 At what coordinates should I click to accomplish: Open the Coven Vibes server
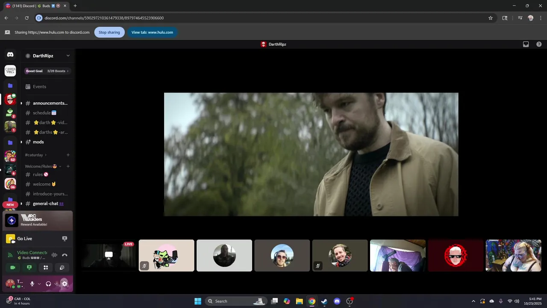click(x=10, y=71)
